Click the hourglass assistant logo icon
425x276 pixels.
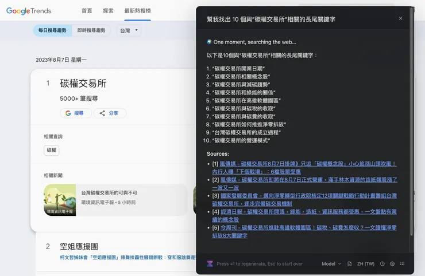[x=210, y=263]
